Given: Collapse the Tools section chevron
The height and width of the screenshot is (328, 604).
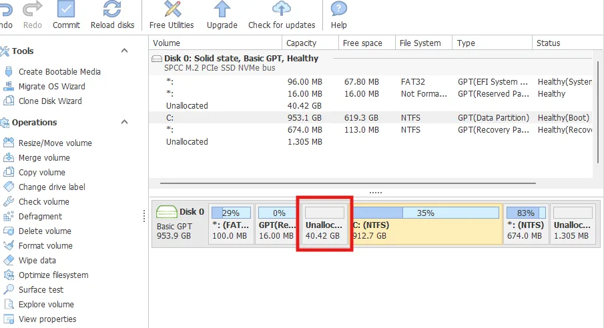Looking at the screenshot, I should (124, 51).
